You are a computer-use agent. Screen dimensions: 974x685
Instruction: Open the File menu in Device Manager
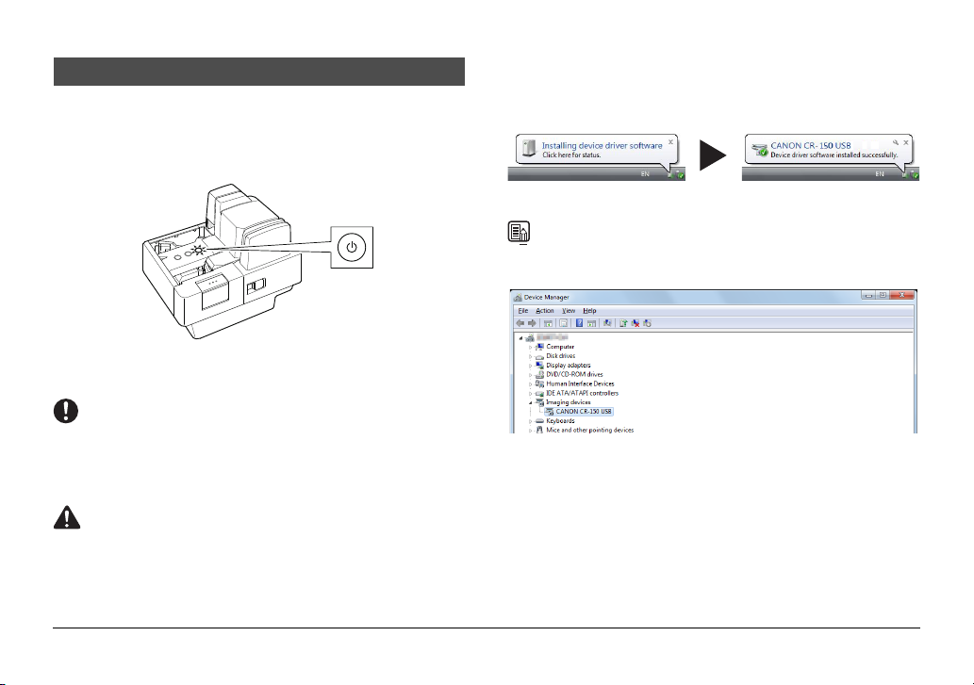pyautogui.click(x=523, y=311)
